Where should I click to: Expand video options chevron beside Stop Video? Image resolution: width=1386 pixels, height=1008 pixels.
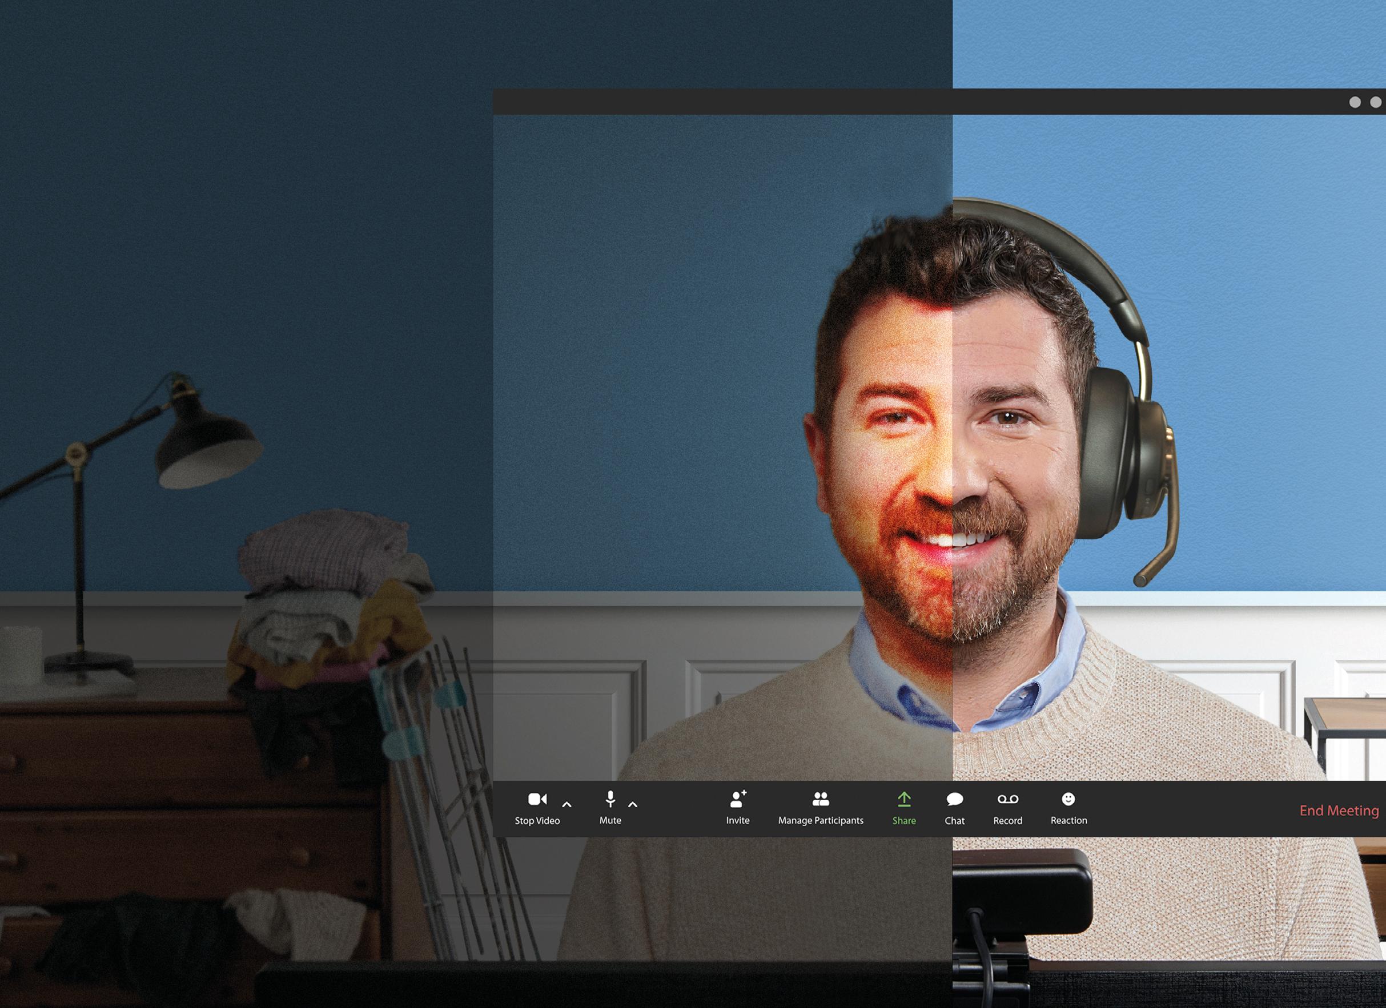tap(567, 805)
